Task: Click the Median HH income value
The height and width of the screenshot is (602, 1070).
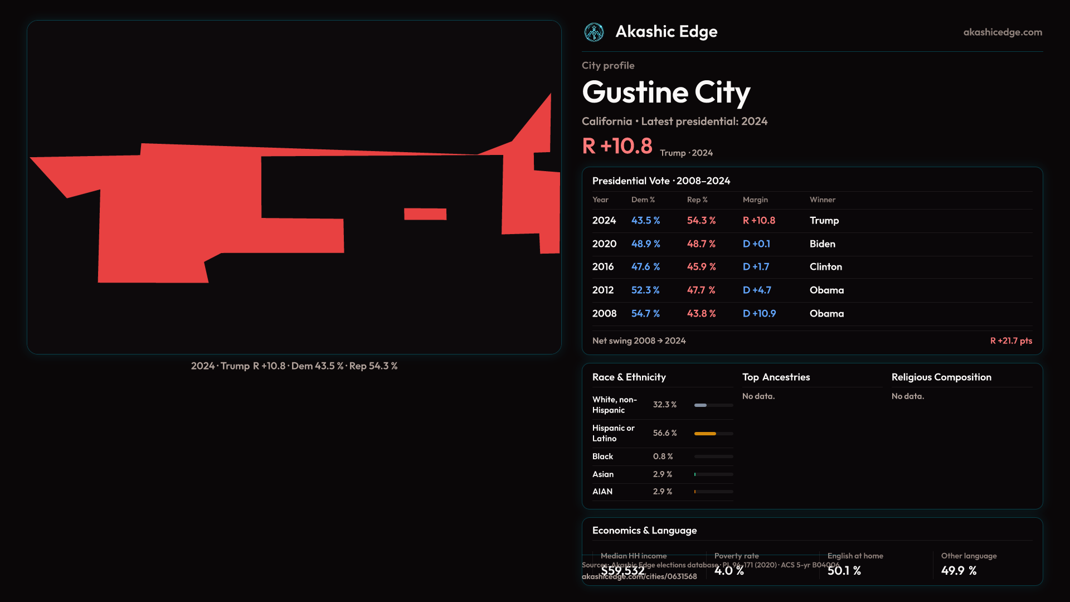Action: [x=622, y=571]
